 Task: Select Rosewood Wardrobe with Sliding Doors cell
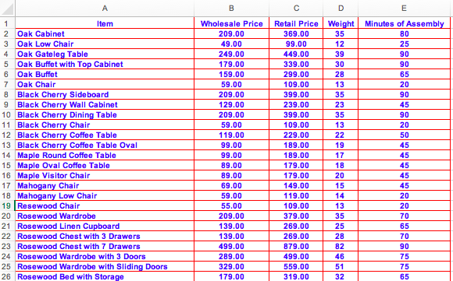[x=105, y=267]
